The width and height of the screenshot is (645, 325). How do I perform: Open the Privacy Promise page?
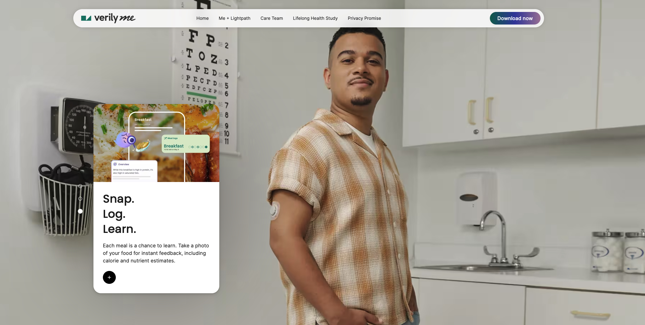click(x=364, y=18)
